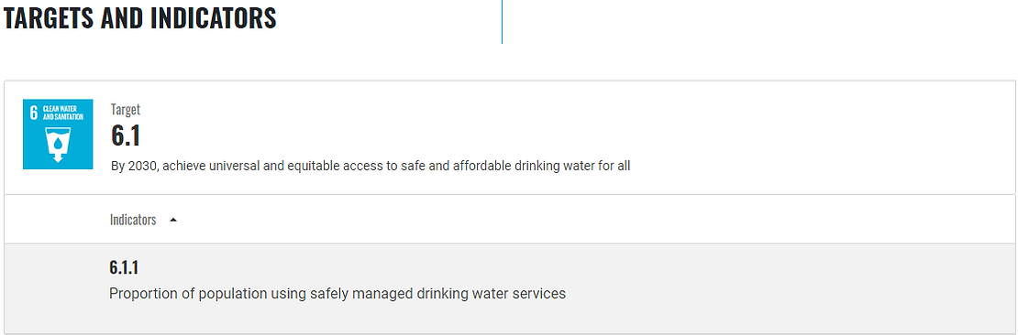Click the small 'Target' label text
The image size is (1018, 335).
coord(126,110)
